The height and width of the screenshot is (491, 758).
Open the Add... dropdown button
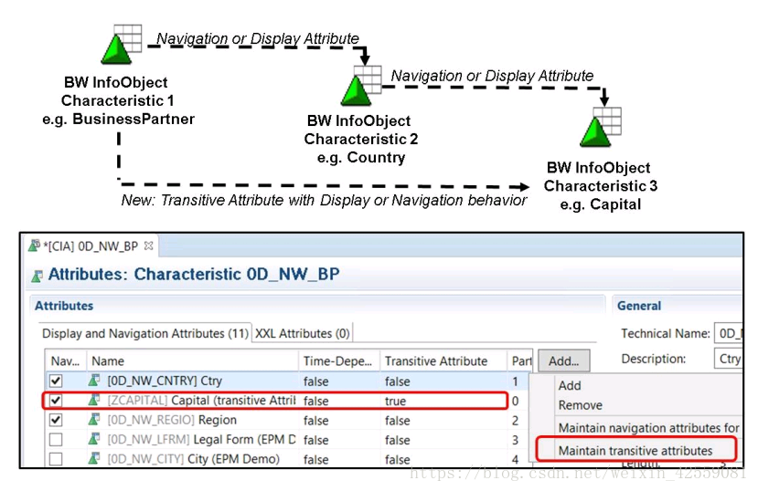click(x=563, y=360)
